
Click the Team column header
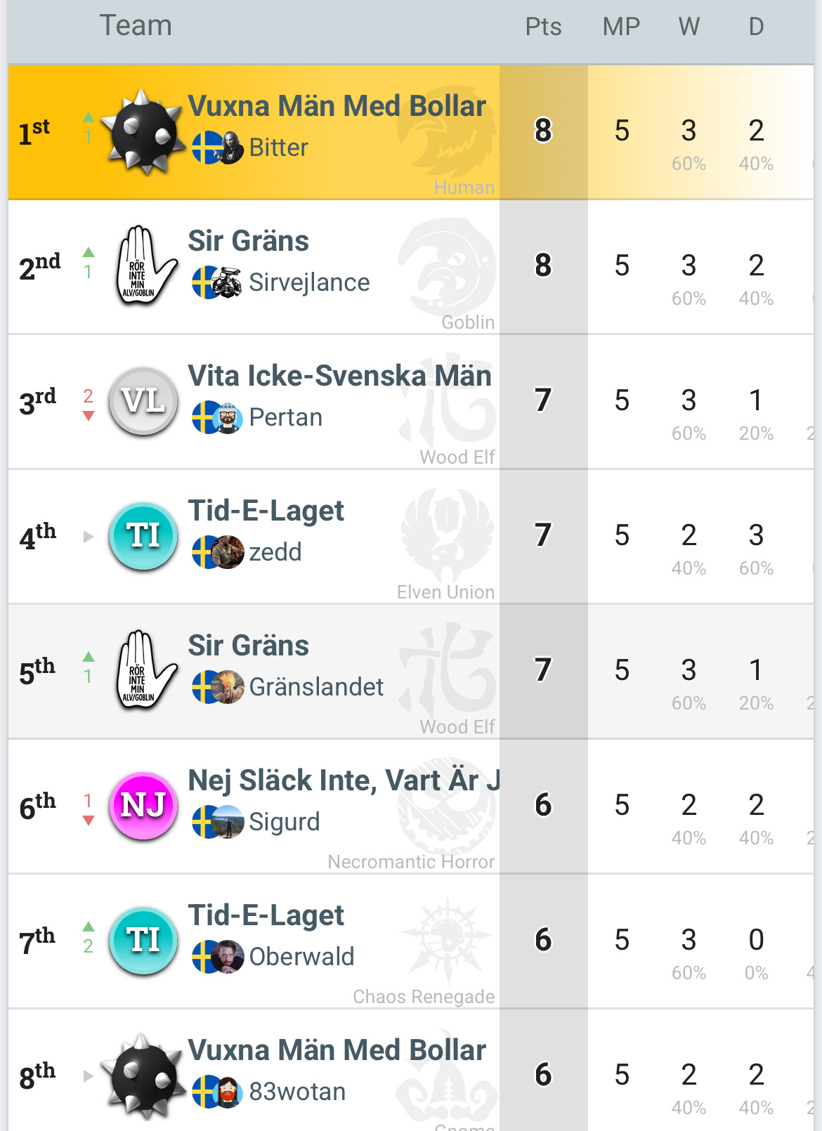point(136,26)
